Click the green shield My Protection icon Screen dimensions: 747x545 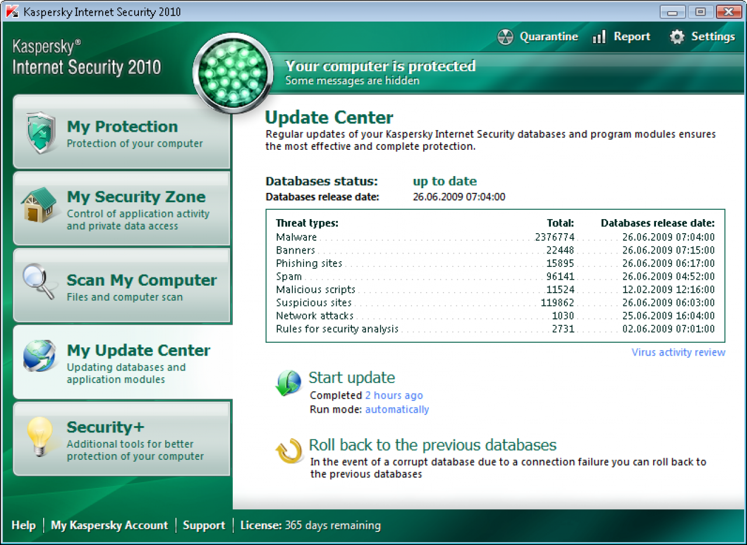(41, 133)
